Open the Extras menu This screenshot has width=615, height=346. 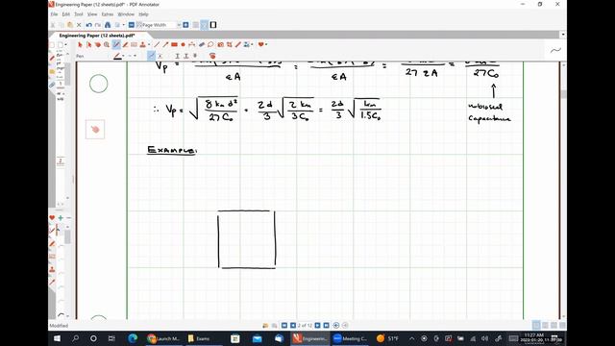(108, 14)
